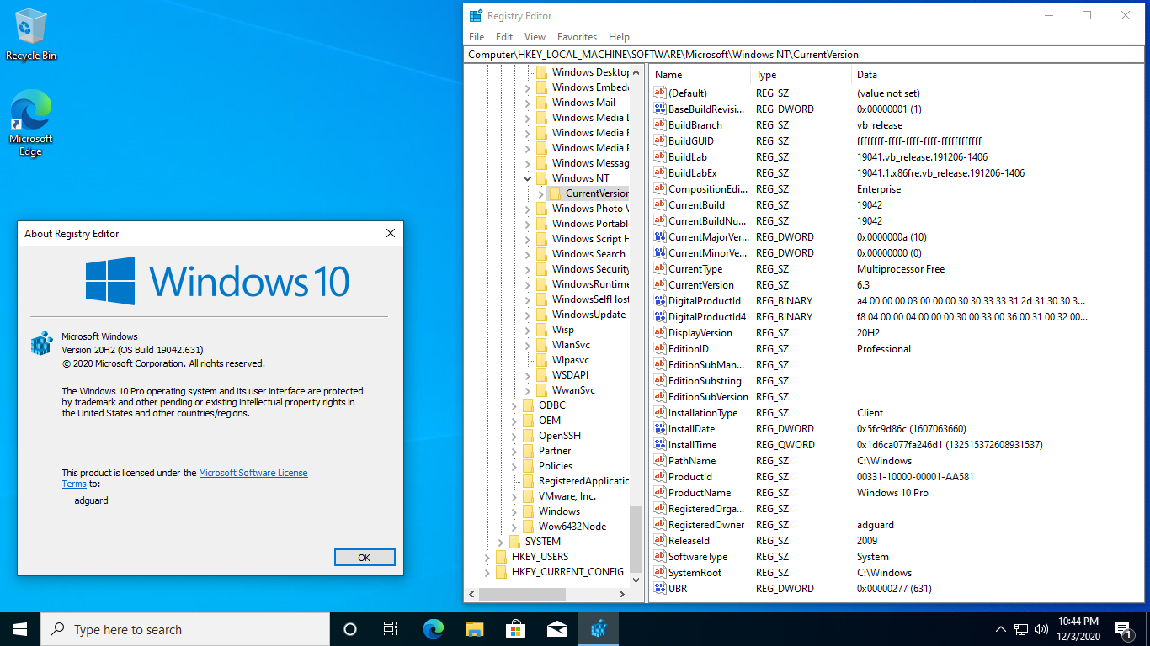Open the Edit menu

pos(504,37)
